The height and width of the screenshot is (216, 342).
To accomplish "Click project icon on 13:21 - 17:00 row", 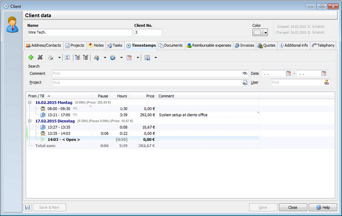I will click(43, 115).
